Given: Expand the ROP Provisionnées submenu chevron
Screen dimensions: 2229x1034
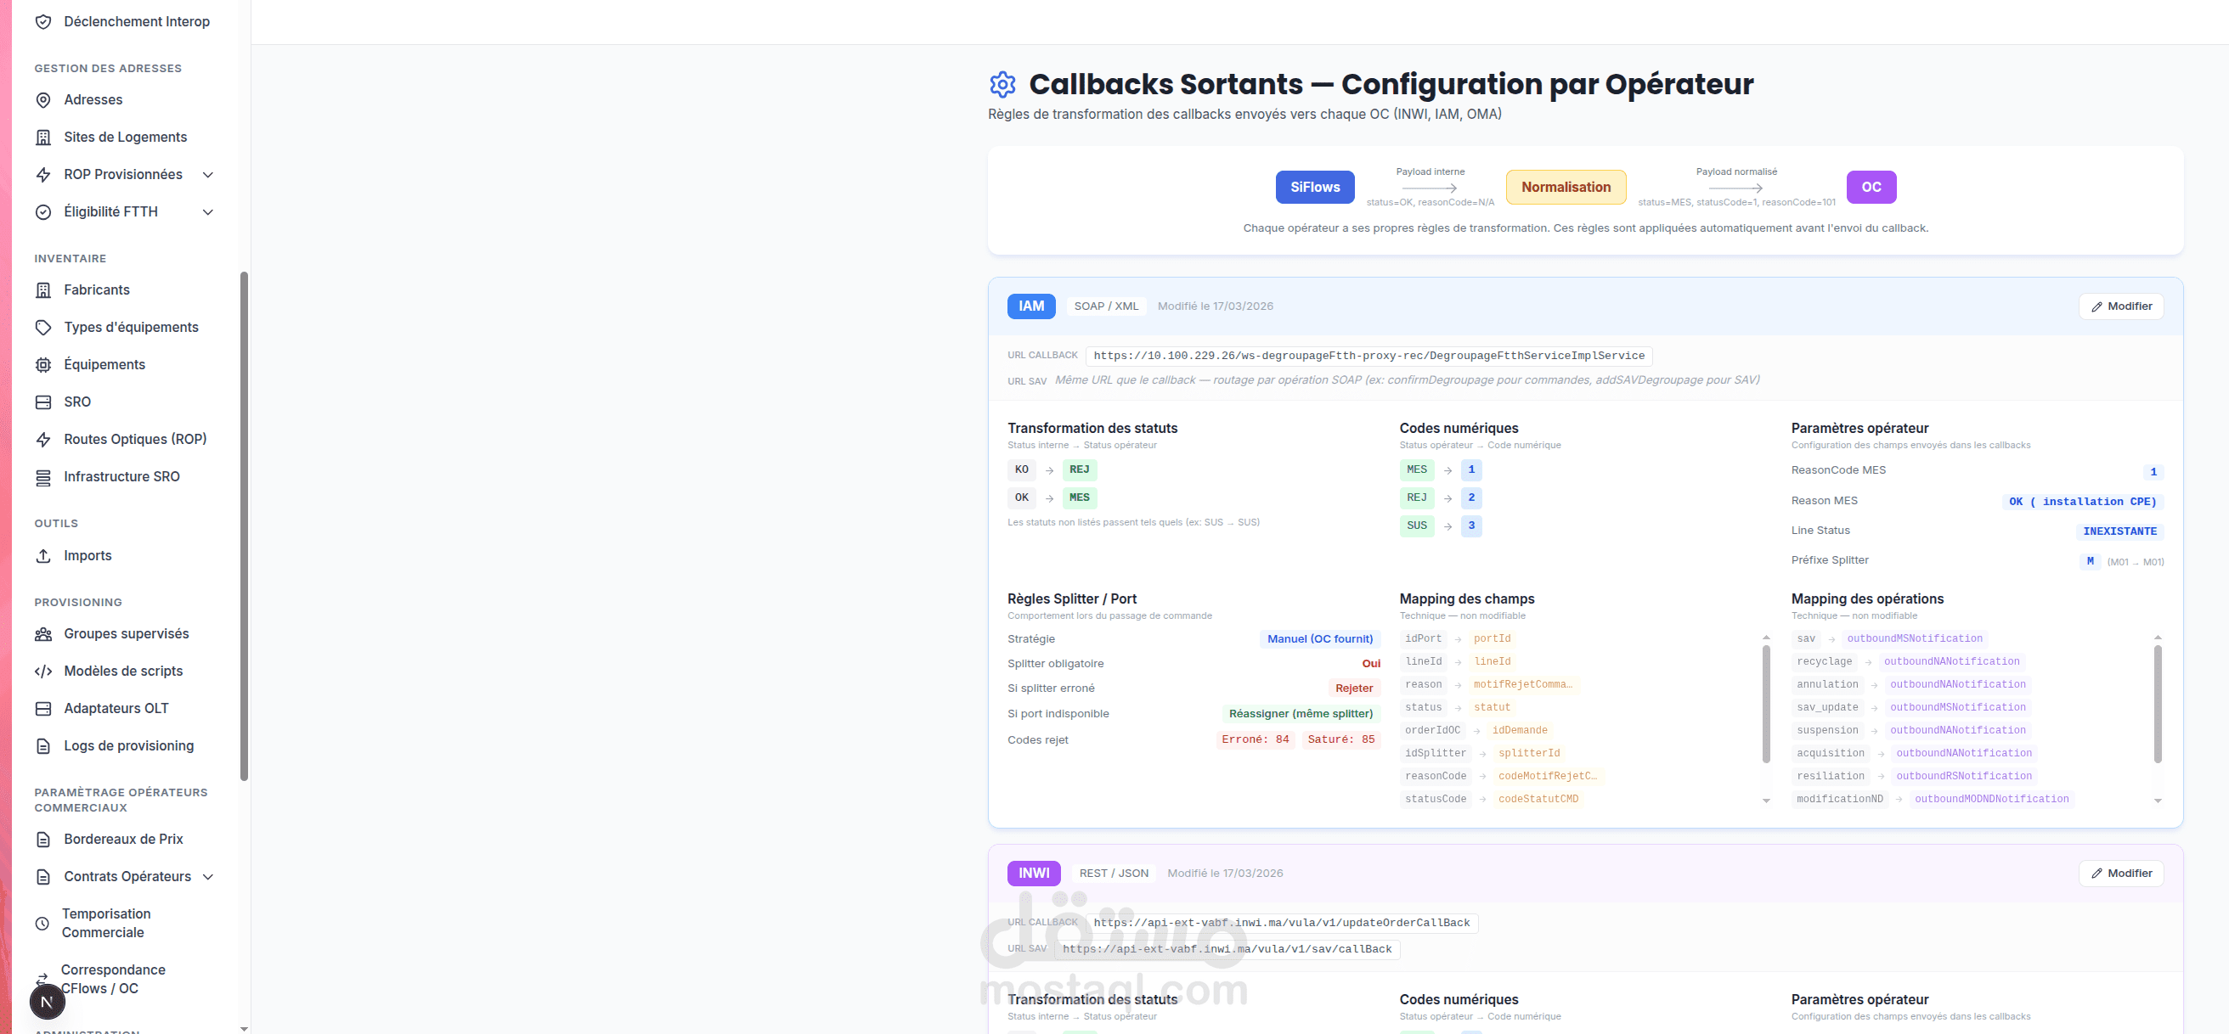Looking at the screenshot, I should coord(207,175).
